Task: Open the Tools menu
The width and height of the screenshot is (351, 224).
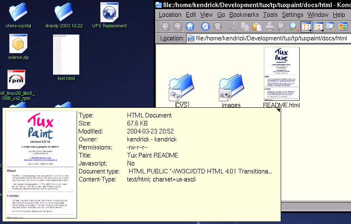Action: pos(270,15)
